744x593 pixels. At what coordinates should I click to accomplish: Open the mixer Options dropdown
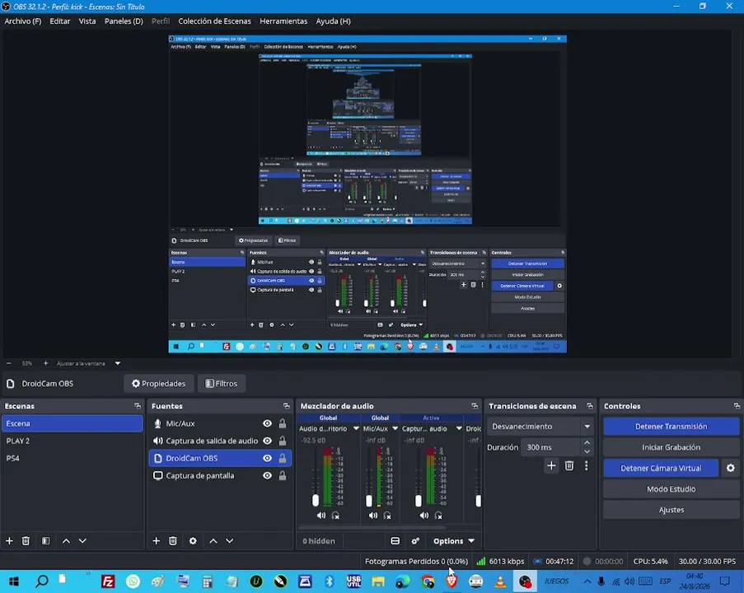point(453,541)
